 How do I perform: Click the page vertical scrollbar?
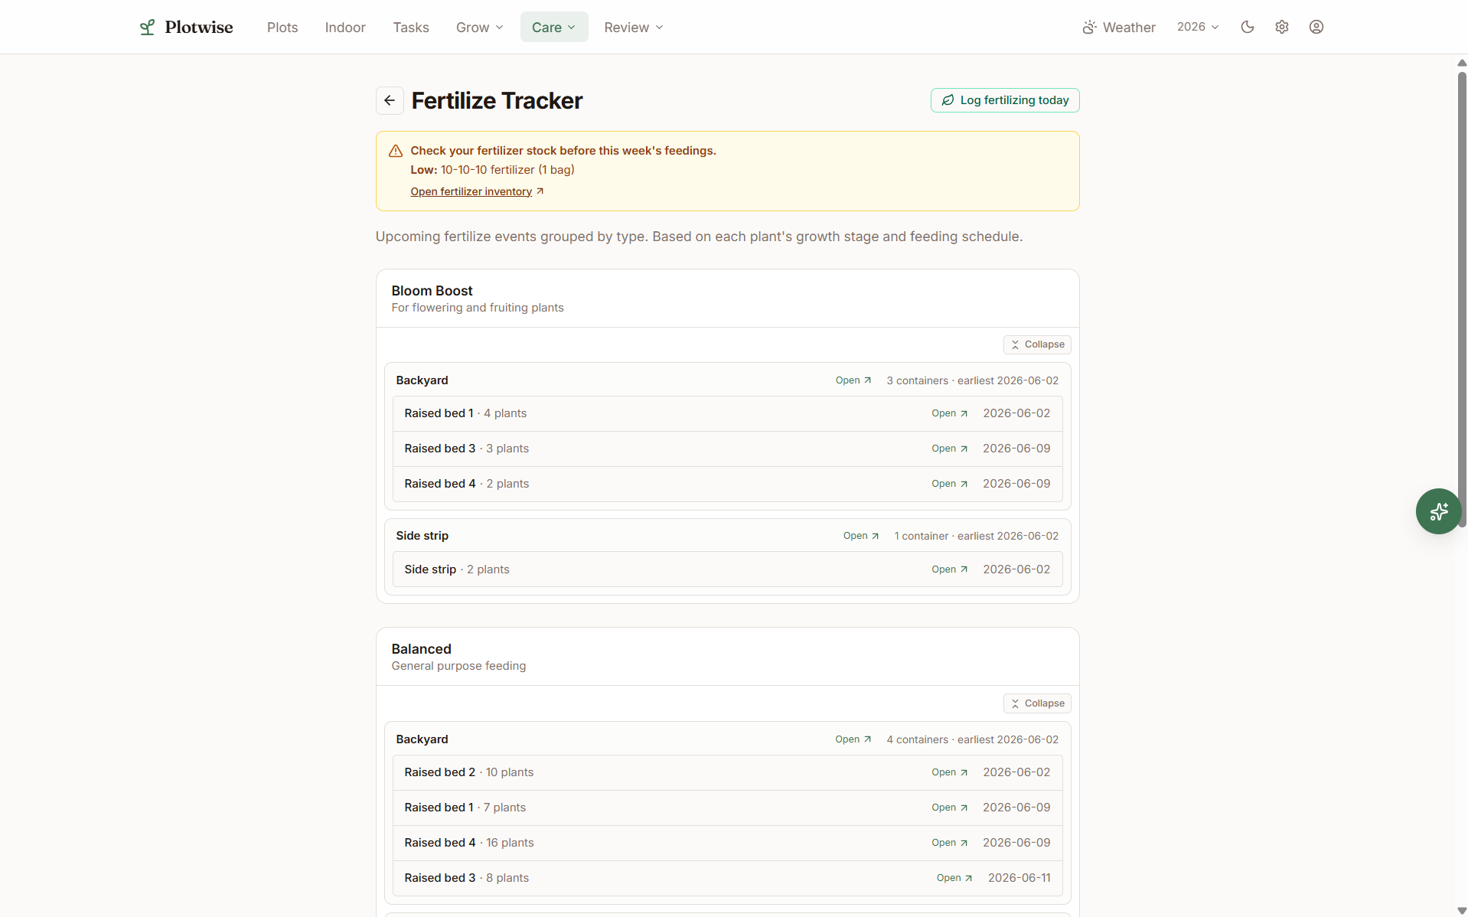[x=1462, y=299]
